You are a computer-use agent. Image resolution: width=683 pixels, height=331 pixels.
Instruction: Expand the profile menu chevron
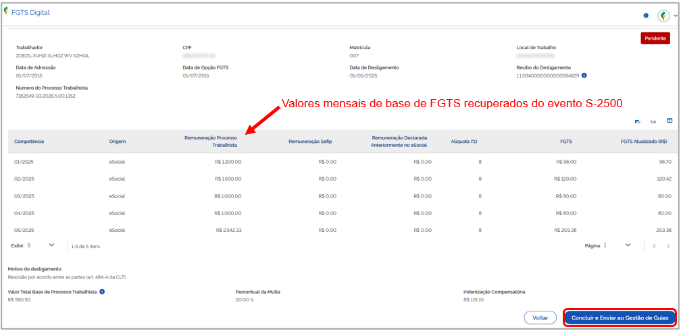(675, 16)
